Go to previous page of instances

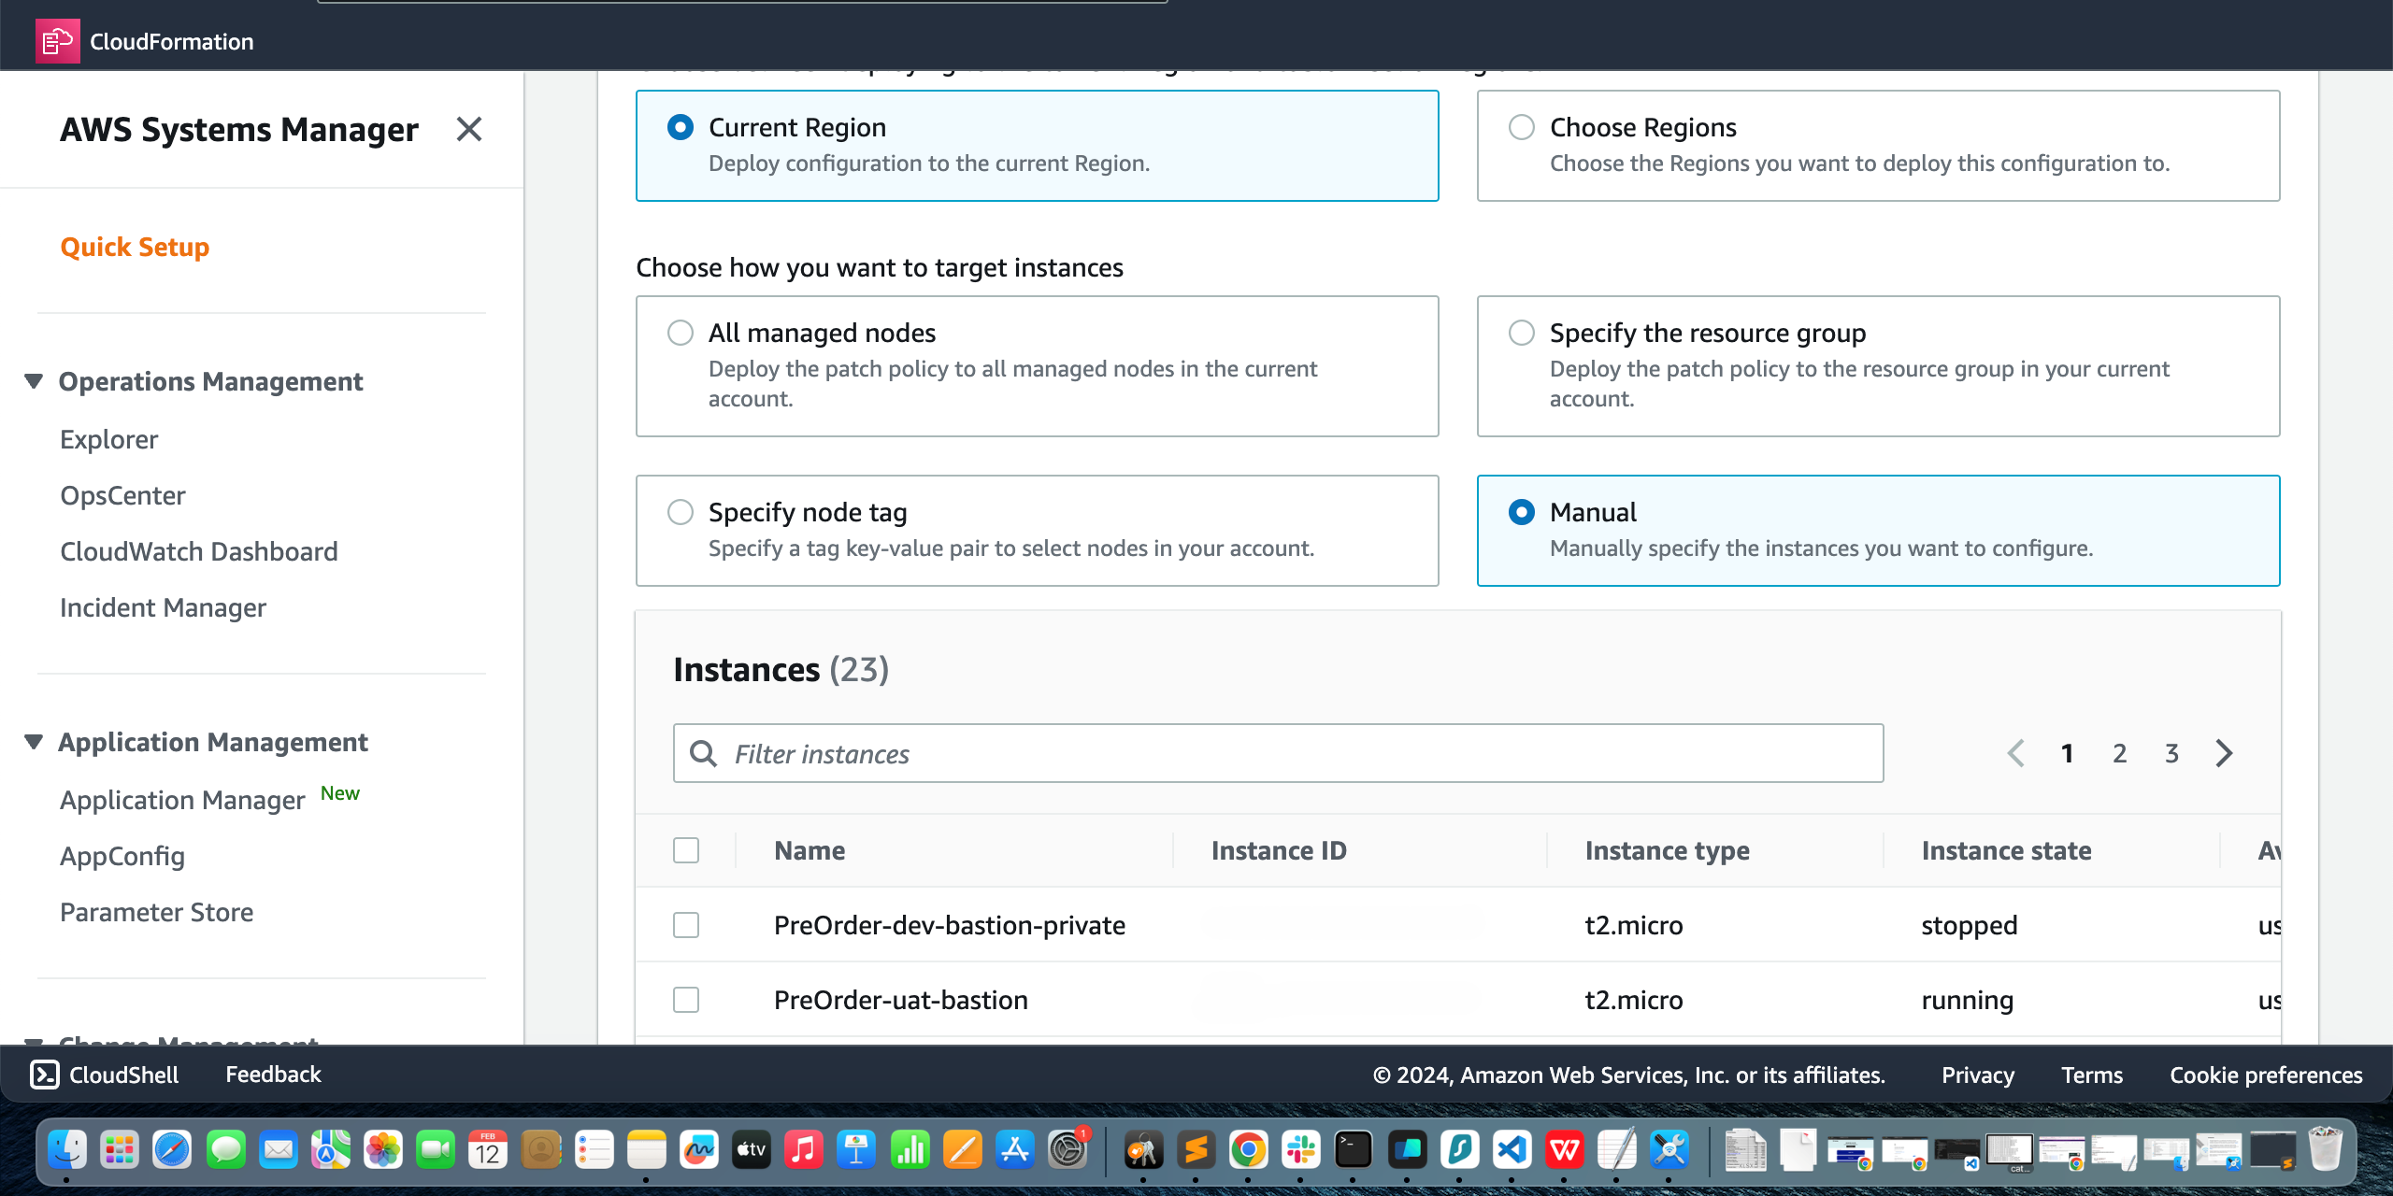2016,753
